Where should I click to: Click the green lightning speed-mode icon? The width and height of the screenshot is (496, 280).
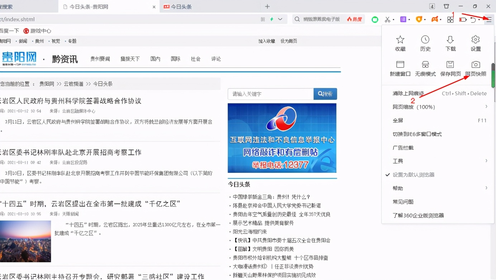(272, 19)
